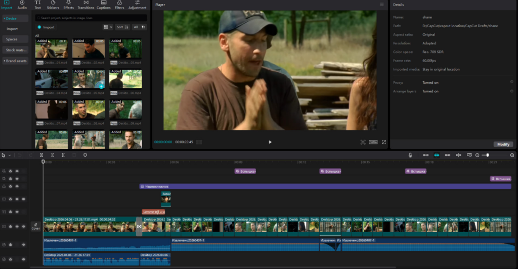
Task: Enter fullscreen player view
Action: (384, 142)
